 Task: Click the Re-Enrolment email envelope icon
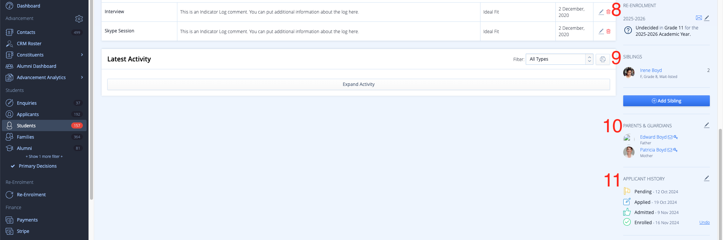[699, 18]
